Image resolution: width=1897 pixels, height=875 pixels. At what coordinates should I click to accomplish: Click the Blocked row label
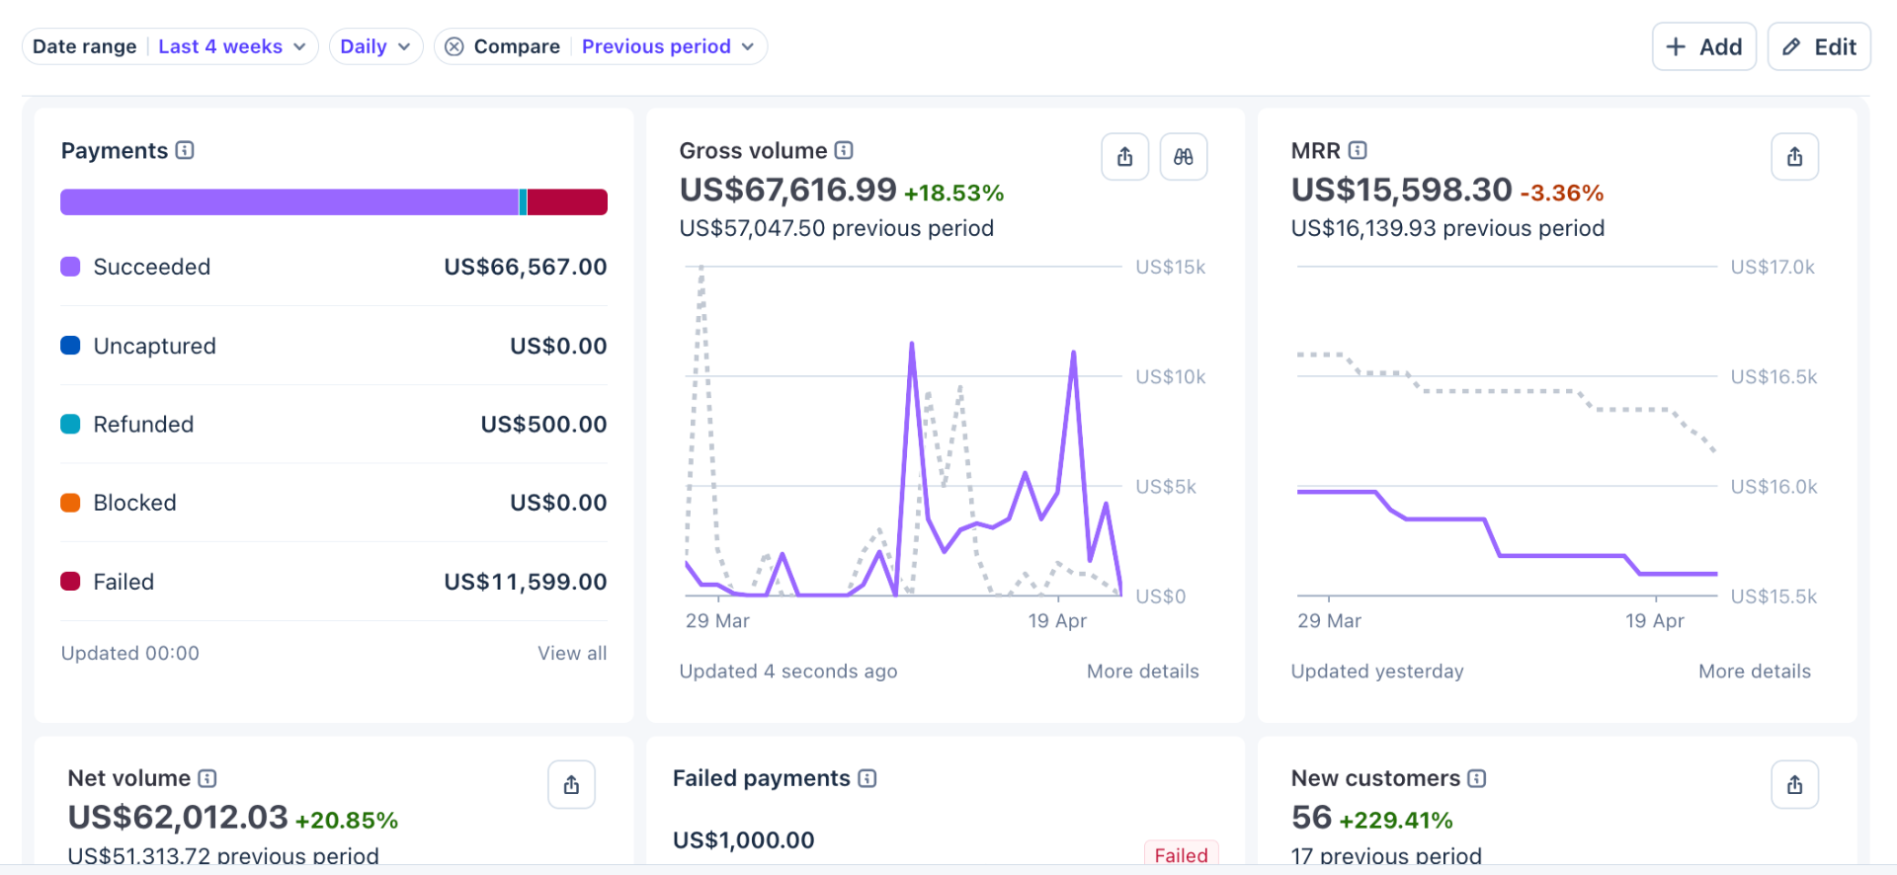(x=135, y=503)
